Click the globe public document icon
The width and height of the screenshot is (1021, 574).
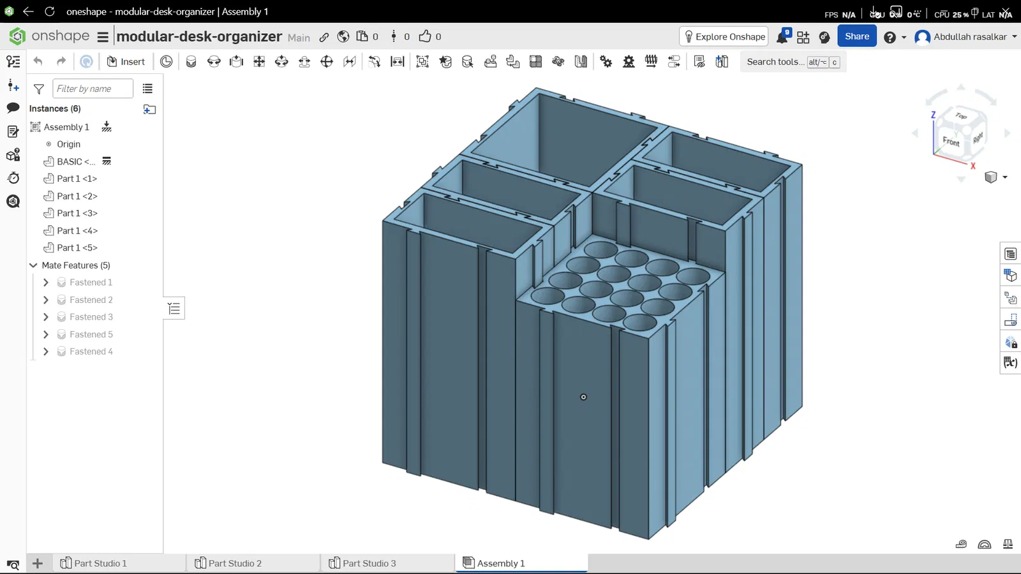pyautogui.click(x=343, y=37)
